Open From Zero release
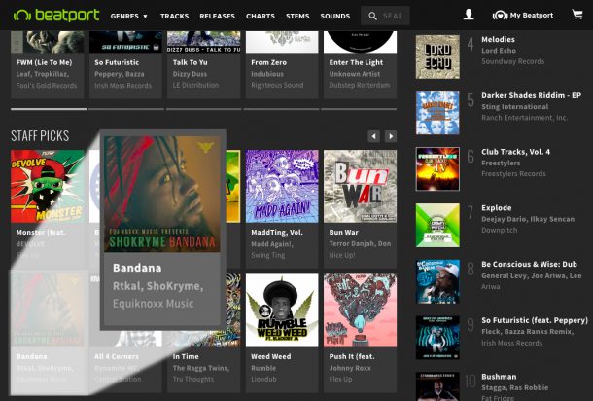Viewport: 593px width, 401px height. [268, 62]
